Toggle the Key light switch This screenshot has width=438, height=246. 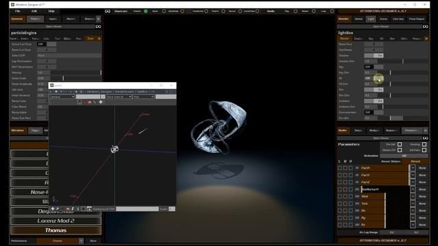(x=374, y=67)
